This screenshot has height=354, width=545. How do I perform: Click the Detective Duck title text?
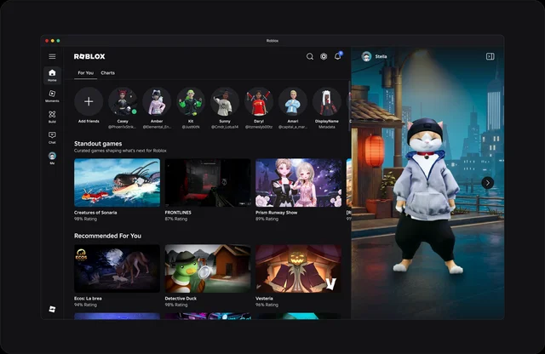coord(181,299)
